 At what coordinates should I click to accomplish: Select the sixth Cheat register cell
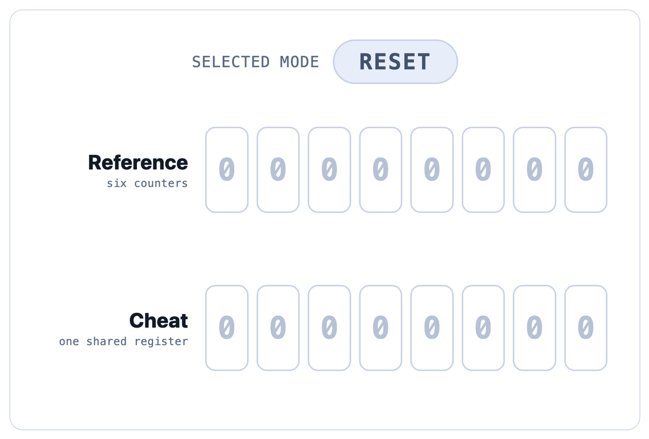483,328
